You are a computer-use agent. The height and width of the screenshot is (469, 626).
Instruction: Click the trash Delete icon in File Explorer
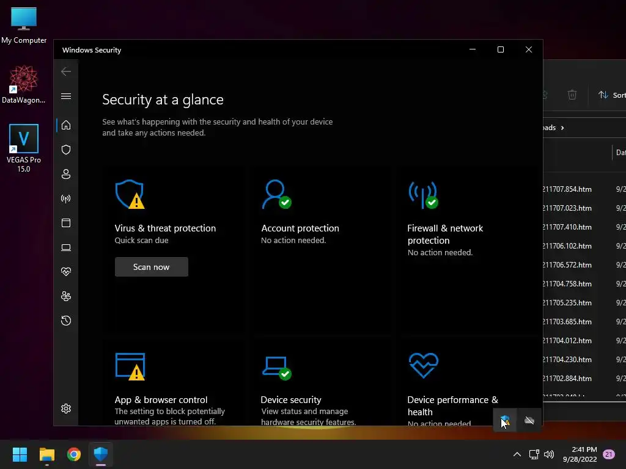tap(572, 95)
